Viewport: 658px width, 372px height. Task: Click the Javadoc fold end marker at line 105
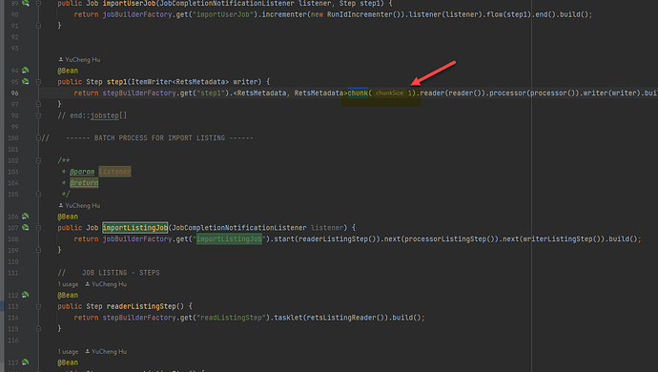click(x=38, y=194)
